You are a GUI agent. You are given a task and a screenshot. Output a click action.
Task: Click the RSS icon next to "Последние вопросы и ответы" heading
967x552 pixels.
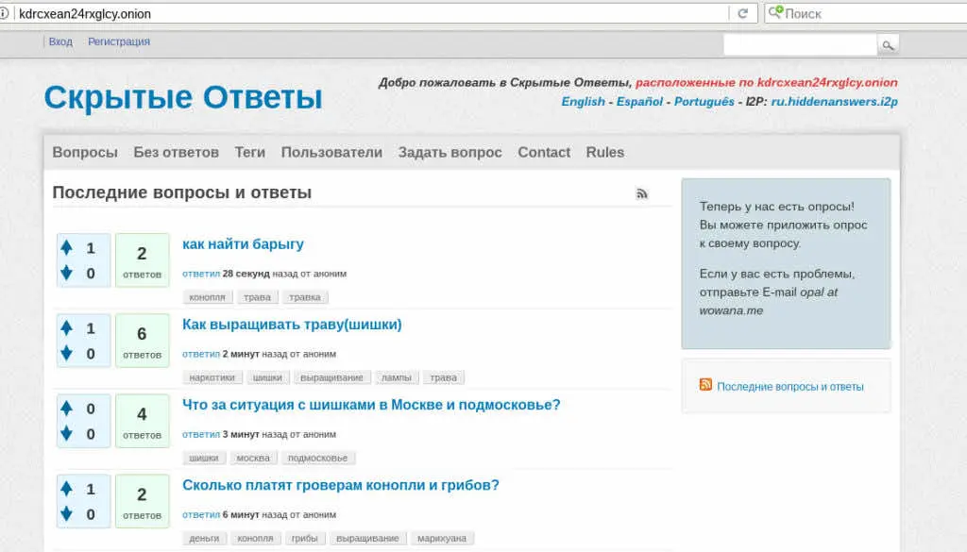643,192
